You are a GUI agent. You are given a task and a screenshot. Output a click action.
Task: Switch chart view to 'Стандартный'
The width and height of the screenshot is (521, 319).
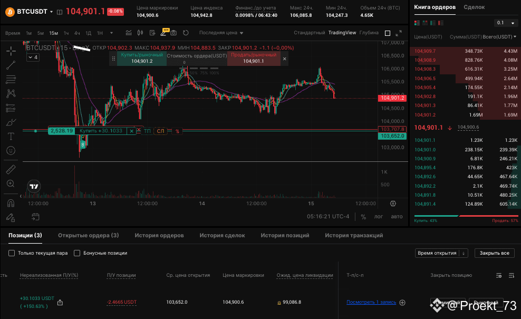pyautogui.click(x=310, y=33)
